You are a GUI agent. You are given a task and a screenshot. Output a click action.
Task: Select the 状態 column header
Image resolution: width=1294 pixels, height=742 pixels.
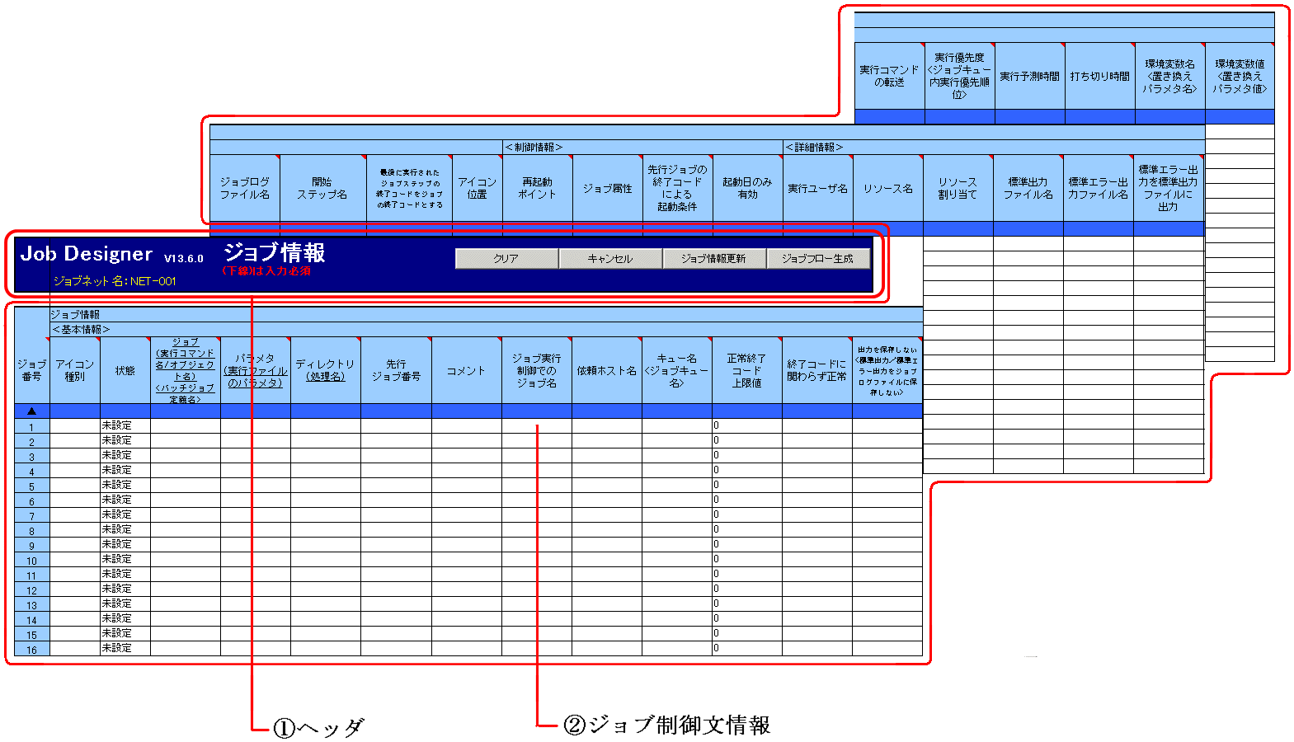(125, 370)
